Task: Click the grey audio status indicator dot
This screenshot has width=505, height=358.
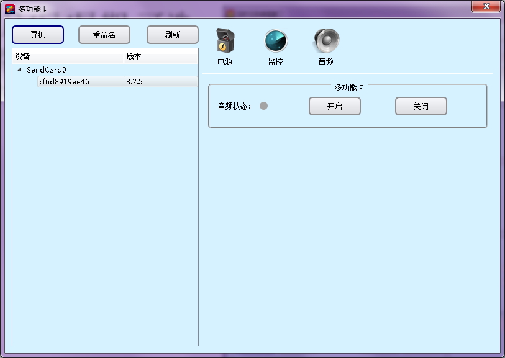Action: coord(263,106)
